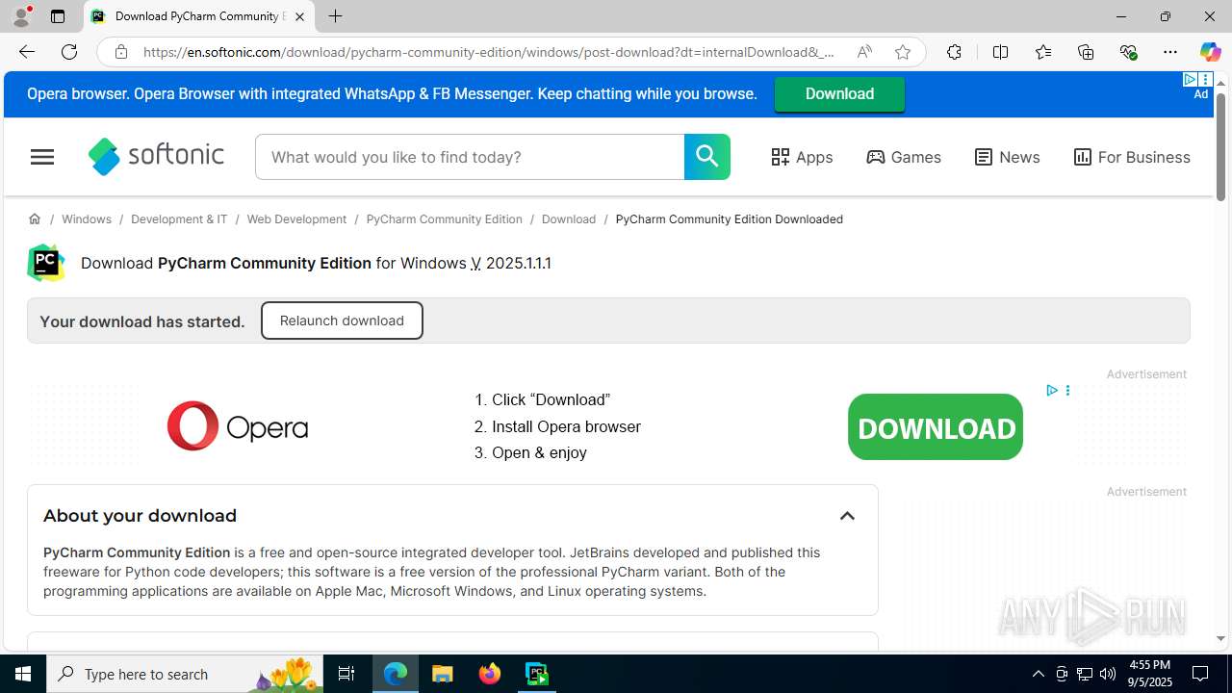Open the notification center icon
Screen dimensions: 1232x693
click(1201, 674)
